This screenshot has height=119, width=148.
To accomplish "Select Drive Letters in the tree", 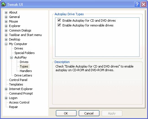I will click(23, 75).
